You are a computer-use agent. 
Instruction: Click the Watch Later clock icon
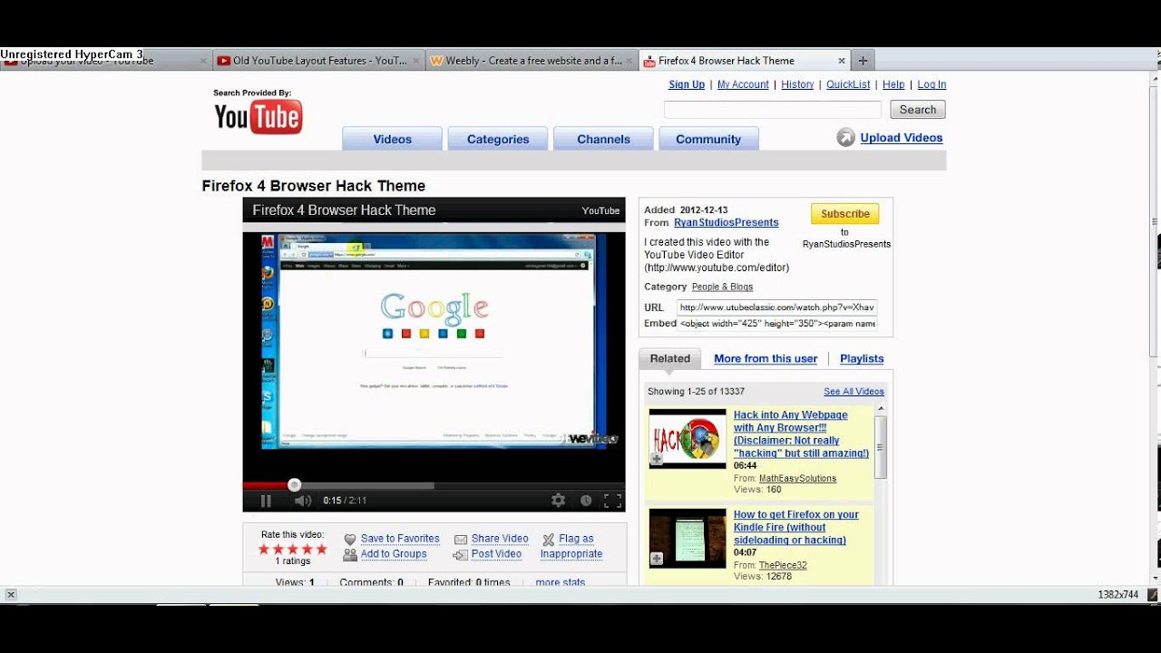tap(586, 501)
